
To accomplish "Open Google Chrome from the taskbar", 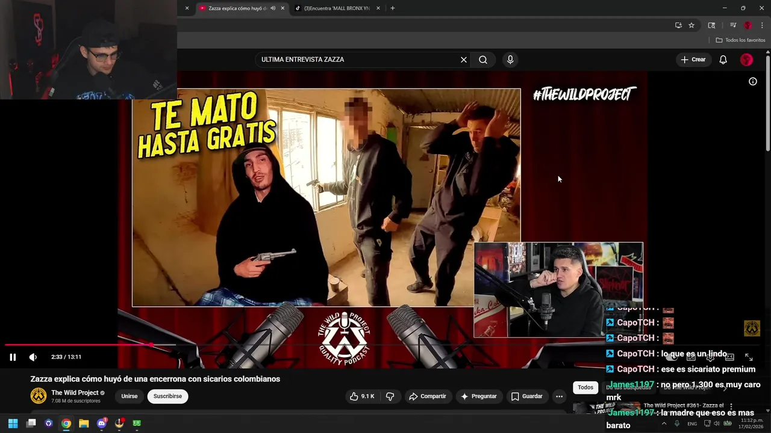I will coord(66,423).
